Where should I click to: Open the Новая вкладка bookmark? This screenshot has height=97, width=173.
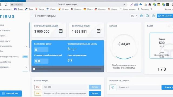click(127, 9)
